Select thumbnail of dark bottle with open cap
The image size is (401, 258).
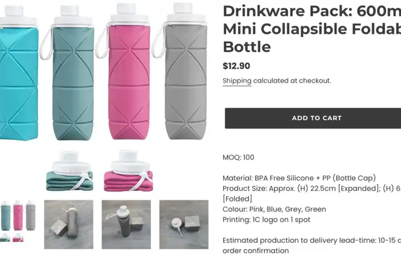127,225
